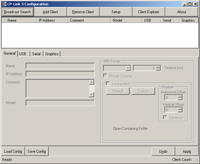Switch to the Serial tab

click(x=36, y=54)
